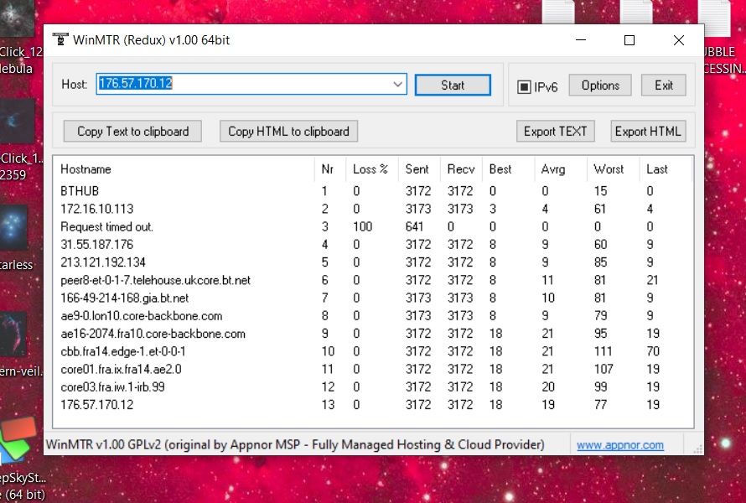Select the BTHUB row in the list
This screenshot has width=746, height=503.
[80, 191]
